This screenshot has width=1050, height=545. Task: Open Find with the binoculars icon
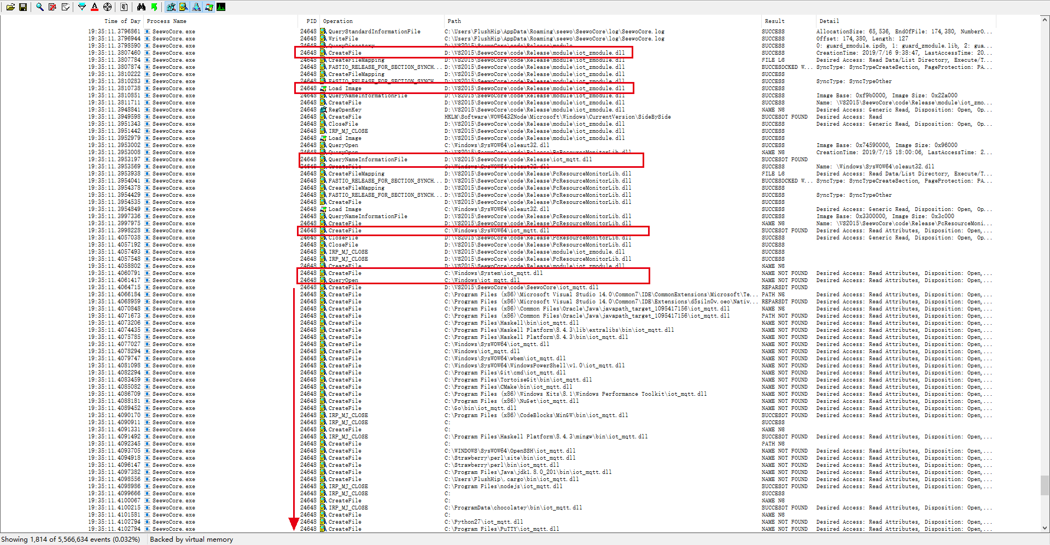pos(141,7)
